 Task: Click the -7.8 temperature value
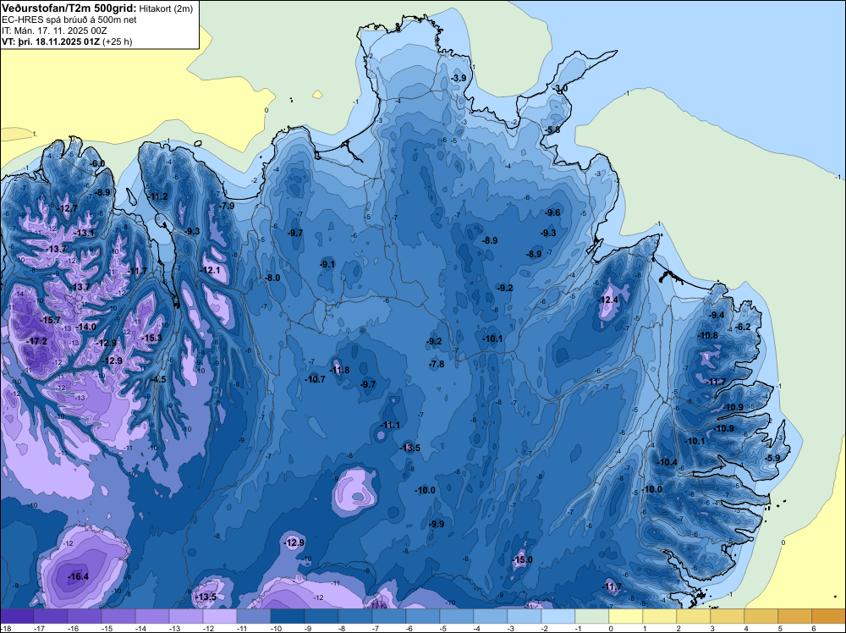(x=437, y=364)
